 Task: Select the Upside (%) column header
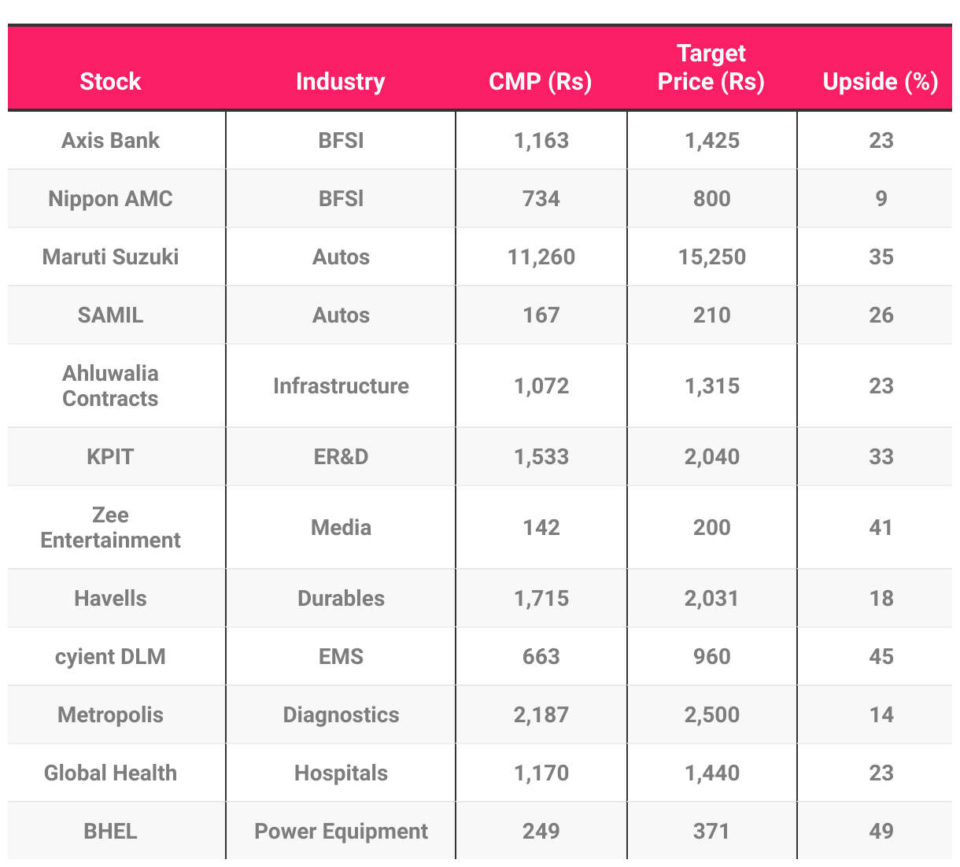(x=880, y=81)
